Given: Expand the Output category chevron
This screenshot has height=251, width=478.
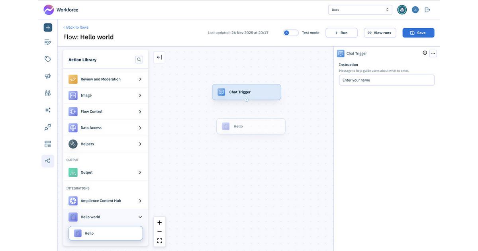Looking at the screenshot, I should [140, 173].
